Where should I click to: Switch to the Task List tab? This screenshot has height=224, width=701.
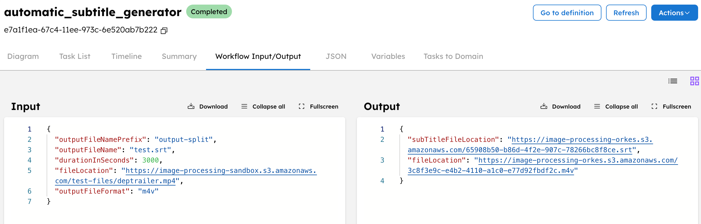point(75,56)
